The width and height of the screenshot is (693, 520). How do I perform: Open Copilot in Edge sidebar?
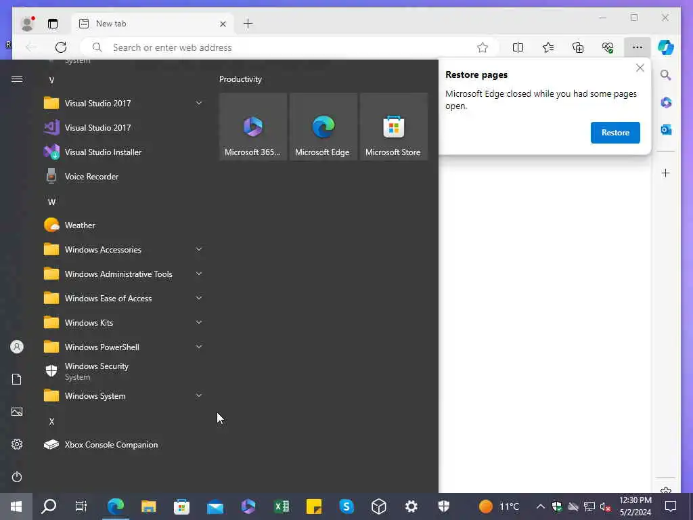pyautogui.click(x=666, y=47)
